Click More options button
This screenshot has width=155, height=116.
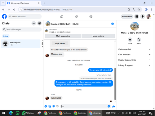[98, 36]
